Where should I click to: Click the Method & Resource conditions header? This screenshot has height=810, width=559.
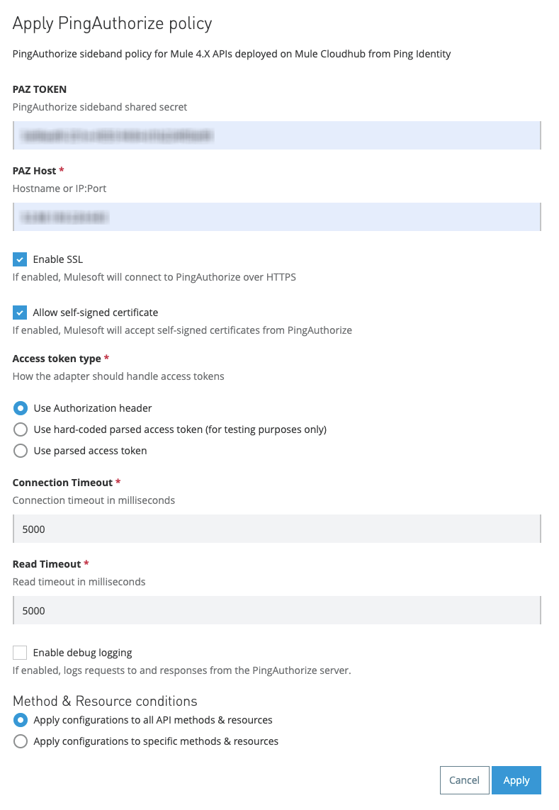(105, 701)
